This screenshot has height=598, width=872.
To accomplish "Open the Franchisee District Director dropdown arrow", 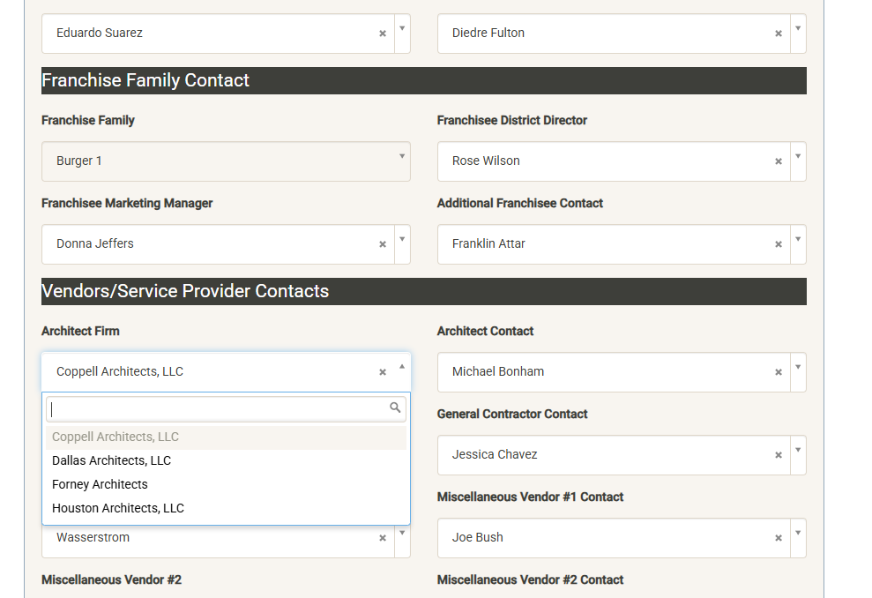I will pyautogui.click(x=798, y=157).
